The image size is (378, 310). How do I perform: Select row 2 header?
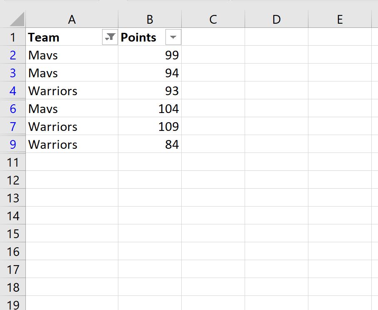click(x=13, y=55)
